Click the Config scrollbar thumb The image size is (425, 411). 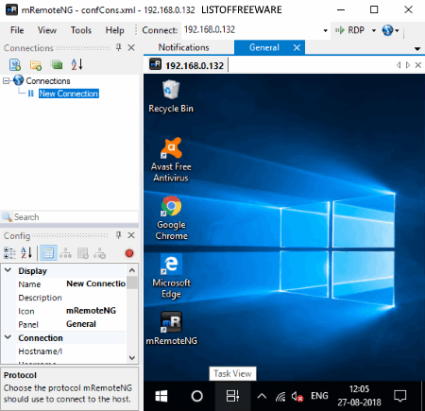coord(132,283)
